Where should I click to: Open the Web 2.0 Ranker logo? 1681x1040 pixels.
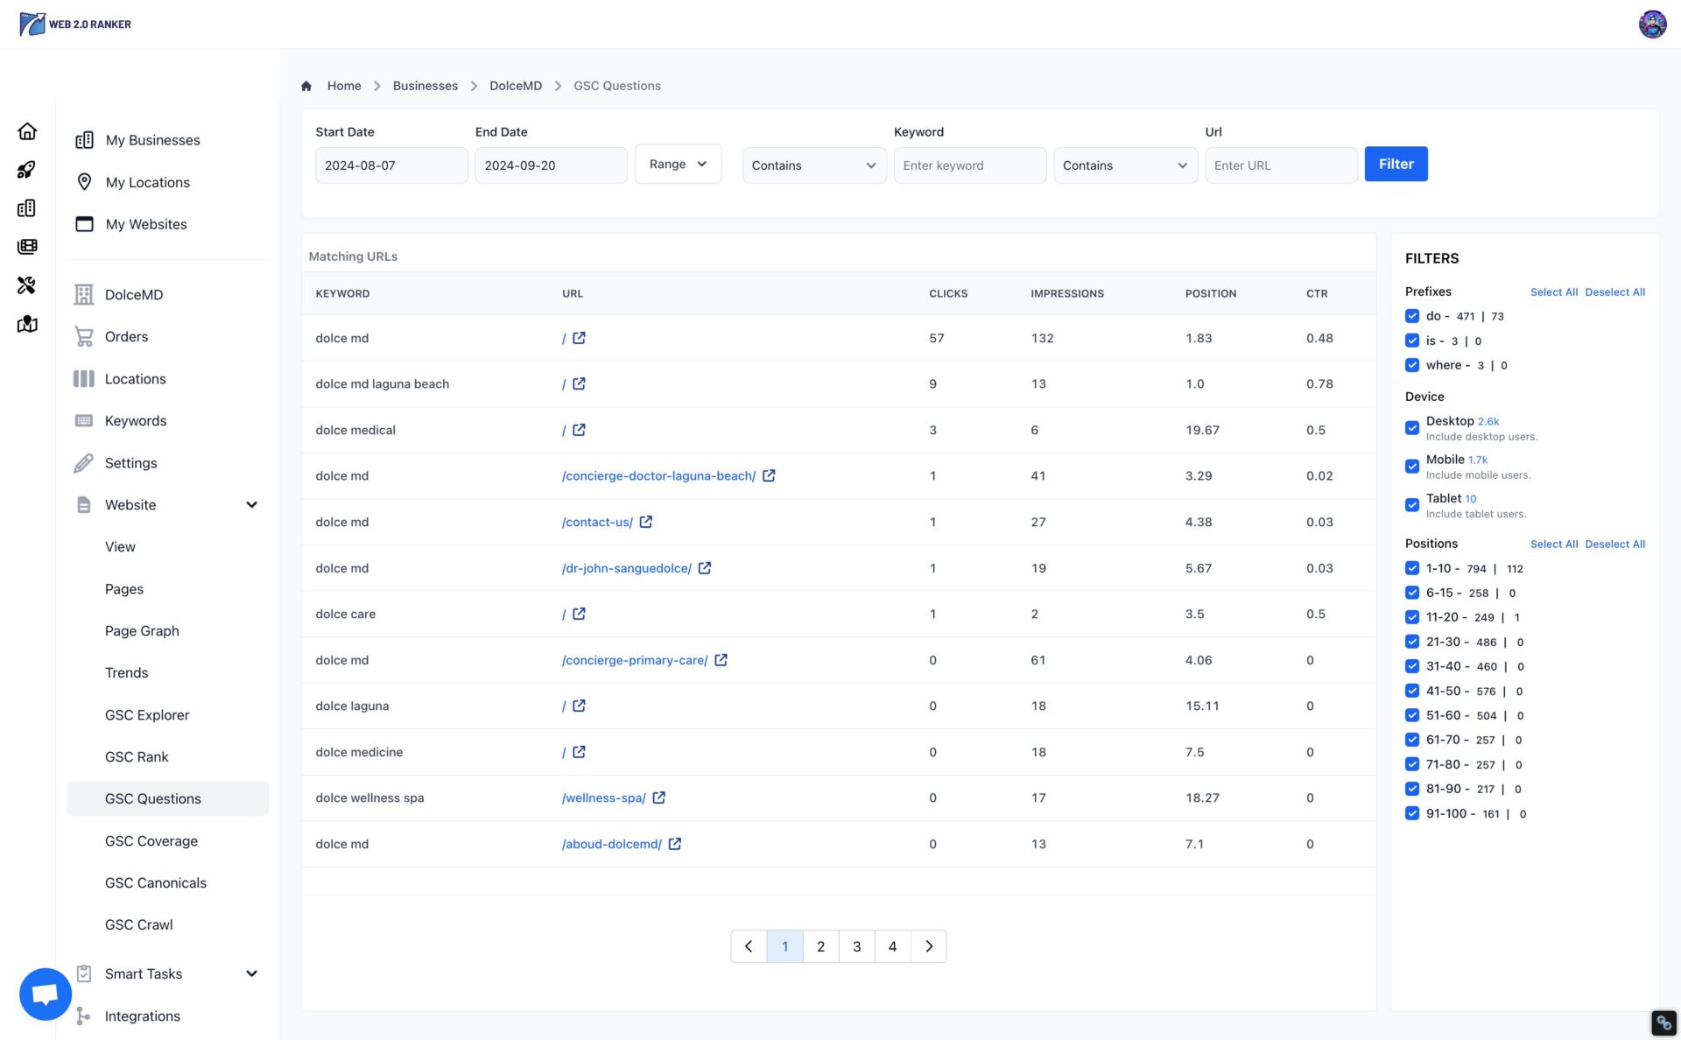click(x=77, y=24)
